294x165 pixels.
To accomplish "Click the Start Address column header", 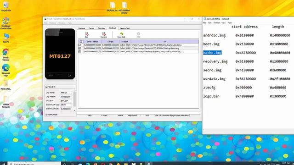I will click(92, 42).
